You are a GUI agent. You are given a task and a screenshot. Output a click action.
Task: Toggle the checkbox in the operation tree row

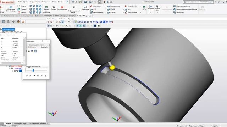(15, 71)
